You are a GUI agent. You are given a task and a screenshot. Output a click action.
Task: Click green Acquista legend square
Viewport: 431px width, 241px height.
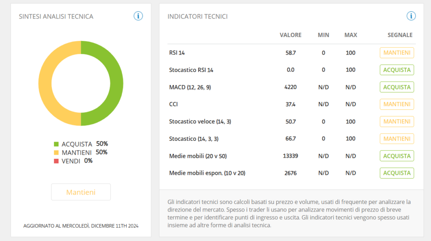pyautogui.click(x=56, y=144)
